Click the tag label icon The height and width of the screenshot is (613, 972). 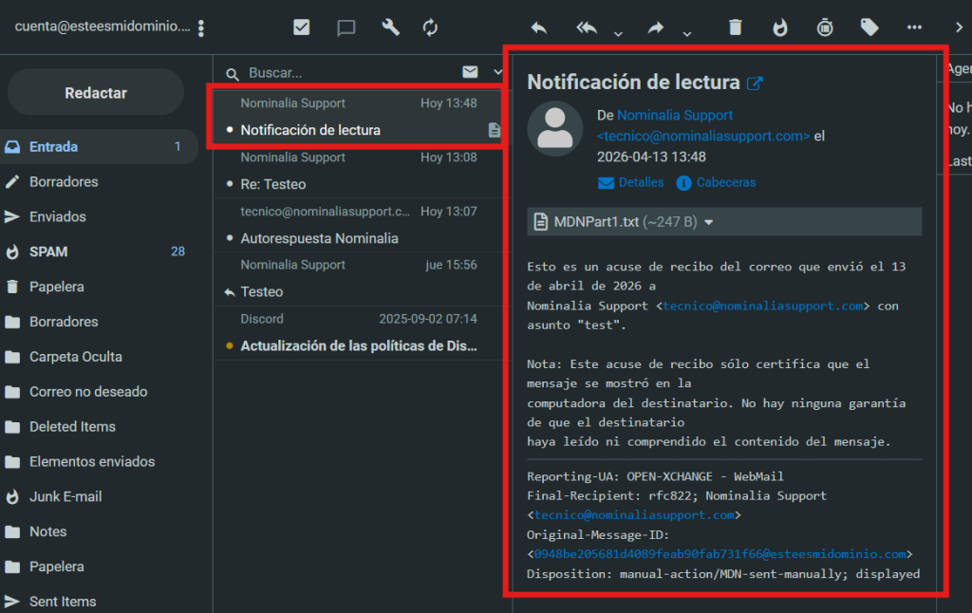[869, 28]
